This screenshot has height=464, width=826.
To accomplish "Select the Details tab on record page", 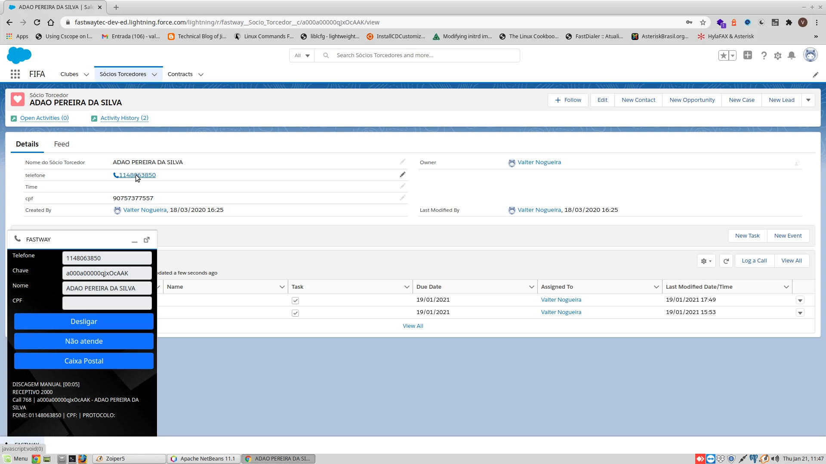I will [x=27, y=144].
